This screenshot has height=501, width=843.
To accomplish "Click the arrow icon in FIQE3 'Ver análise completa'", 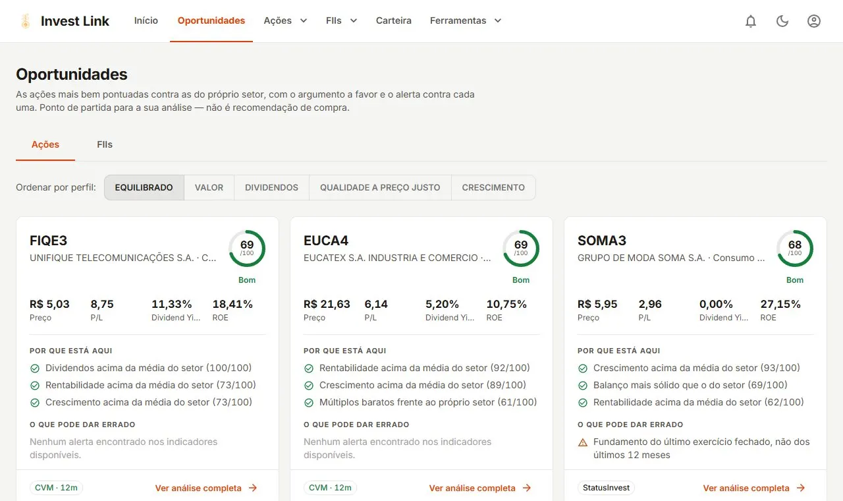I will click(253, 488).
